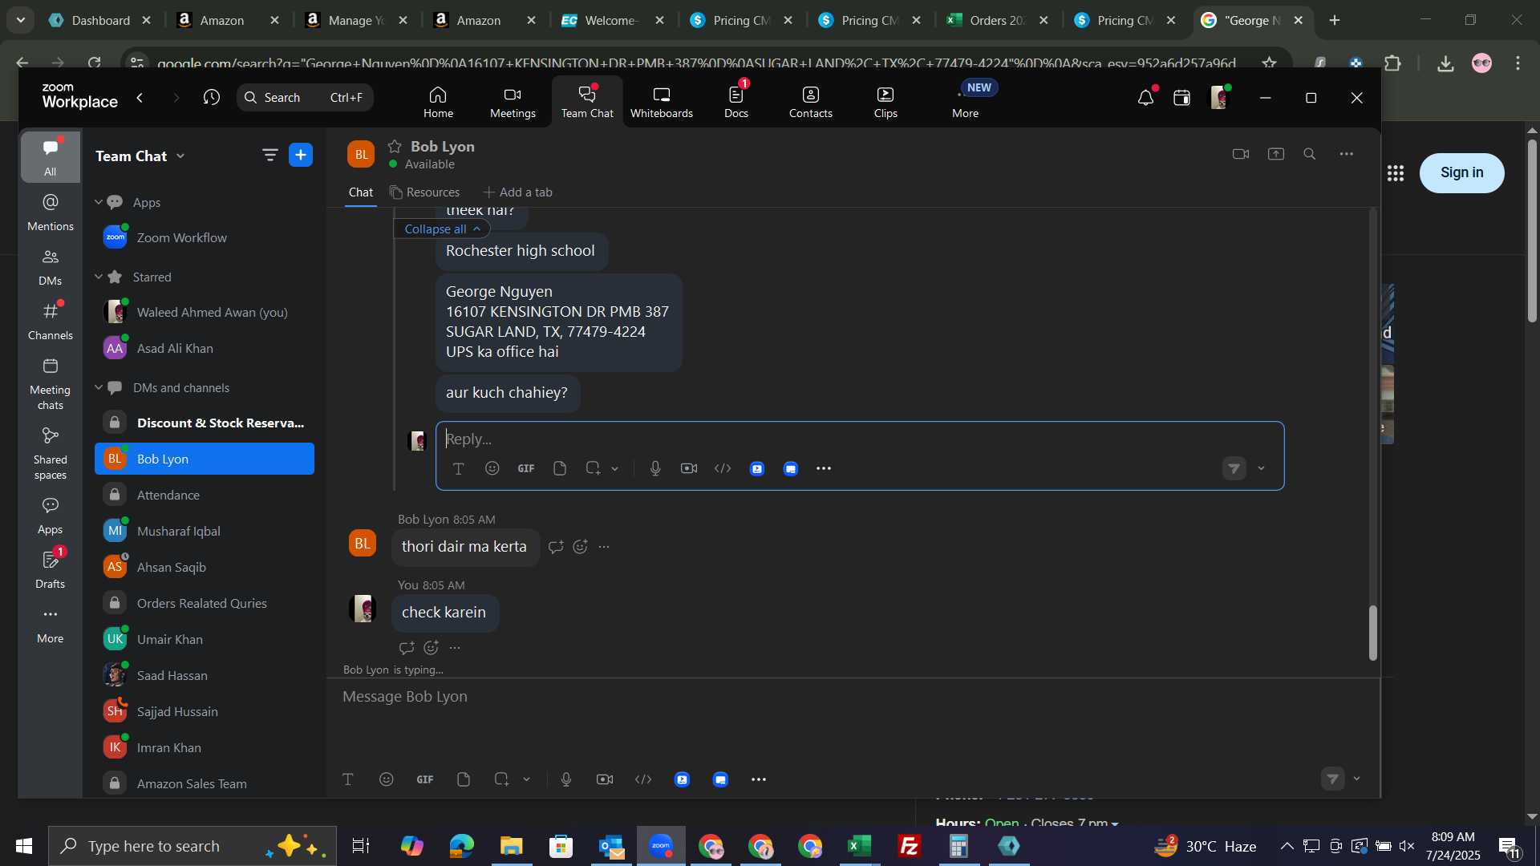Viewport: 1540px width, 866px height.
Task: Record a video message in main message box
Action: click(605, 779)
